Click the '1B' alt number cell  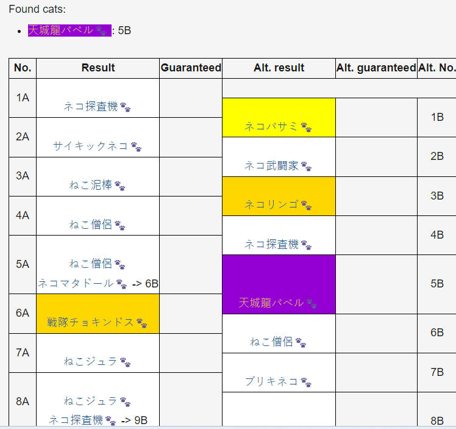point(437,118)
